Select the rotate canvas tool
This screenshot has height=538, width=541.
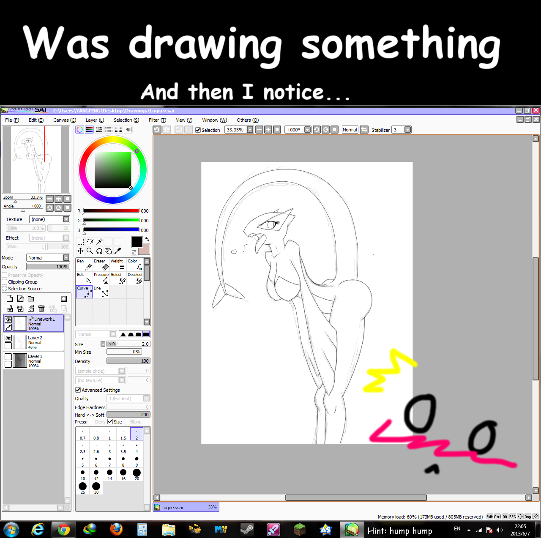(99, 251)
